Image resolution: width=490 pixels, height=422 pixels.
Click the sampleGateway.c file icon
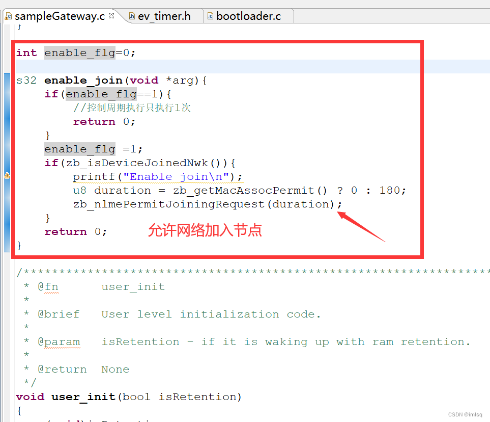[x=9, y=16]
